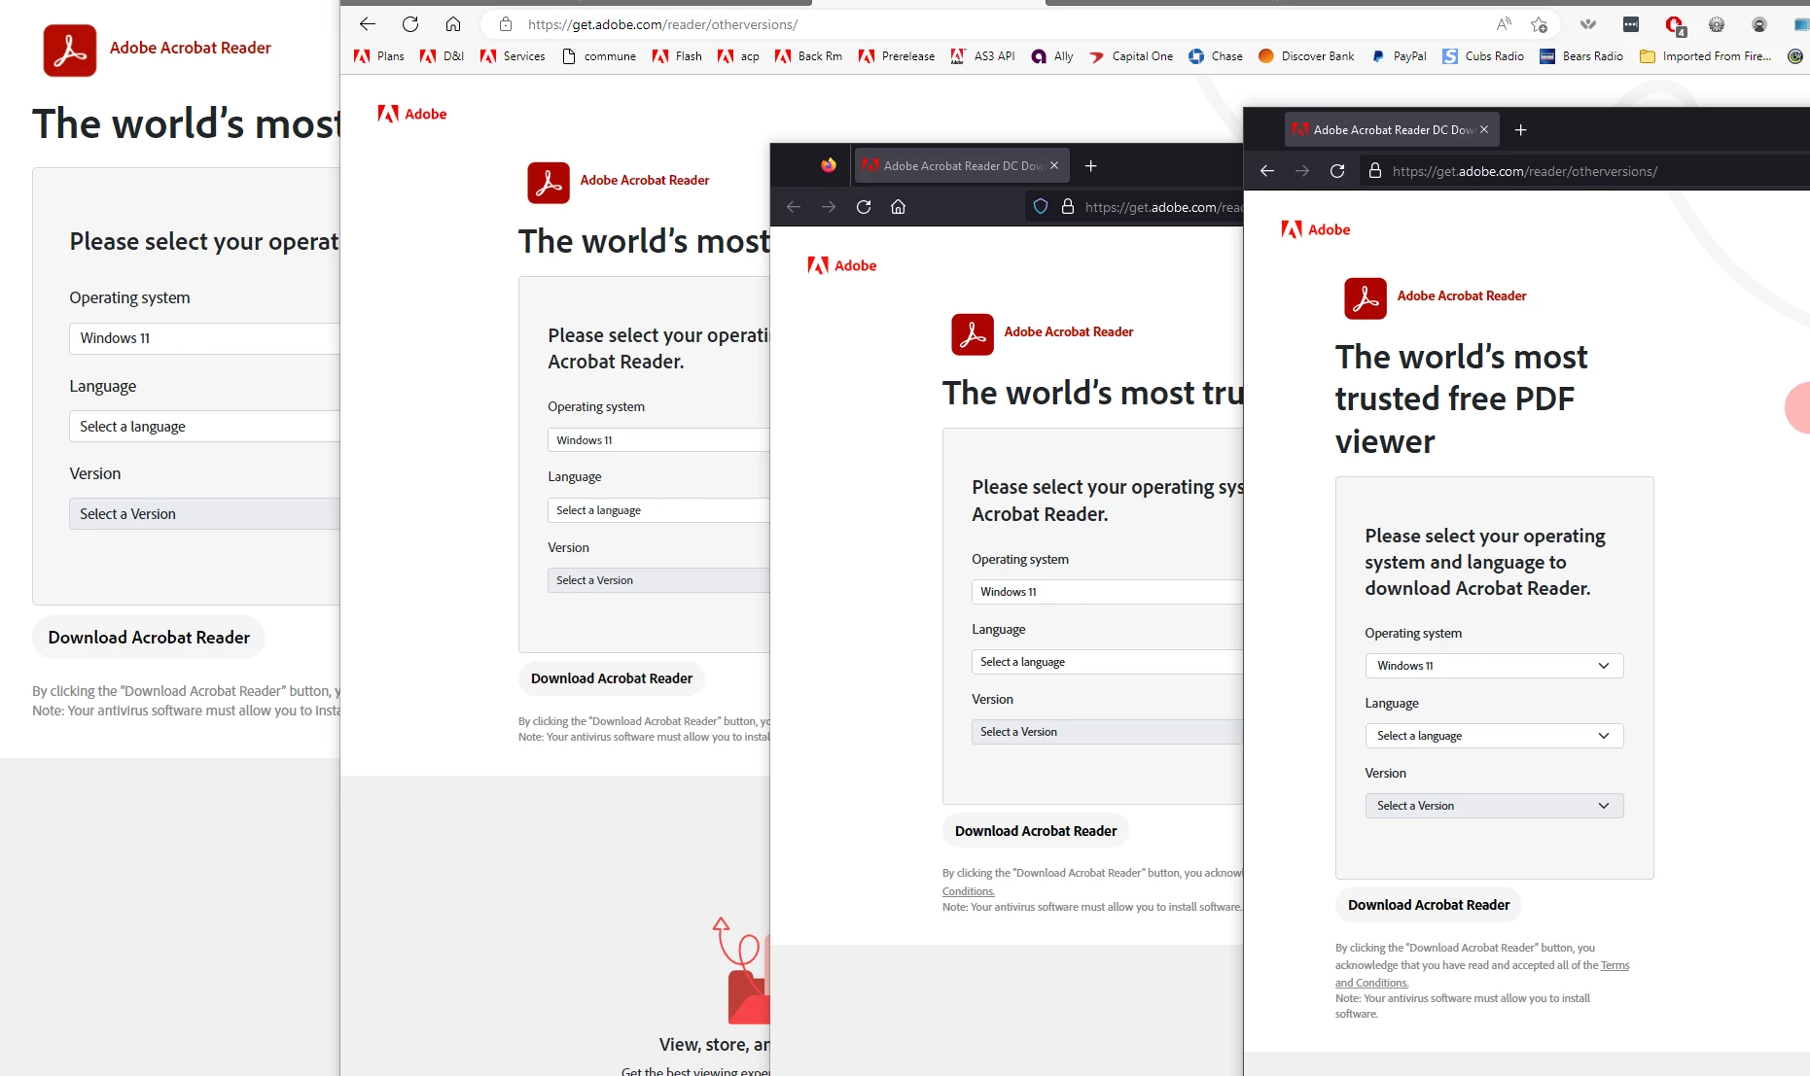Click Firefox forward arrow button
The height and width of the screenshot is (1076, 1810).
tap(829, 206)
